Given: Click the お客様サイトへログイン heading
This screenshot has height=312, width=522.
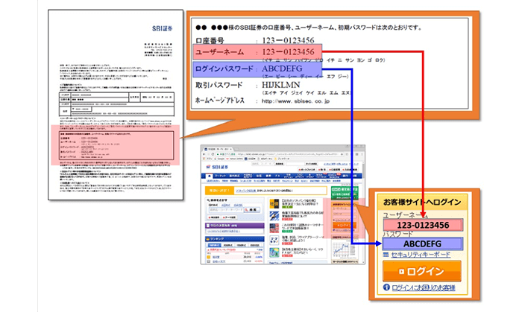Looking at the screenshot, I should point(422,202).
